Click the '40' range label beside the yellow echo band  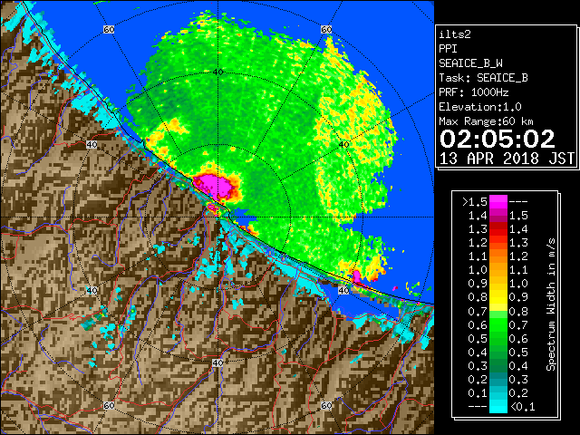pyautogui.click(x=344, y=144)
